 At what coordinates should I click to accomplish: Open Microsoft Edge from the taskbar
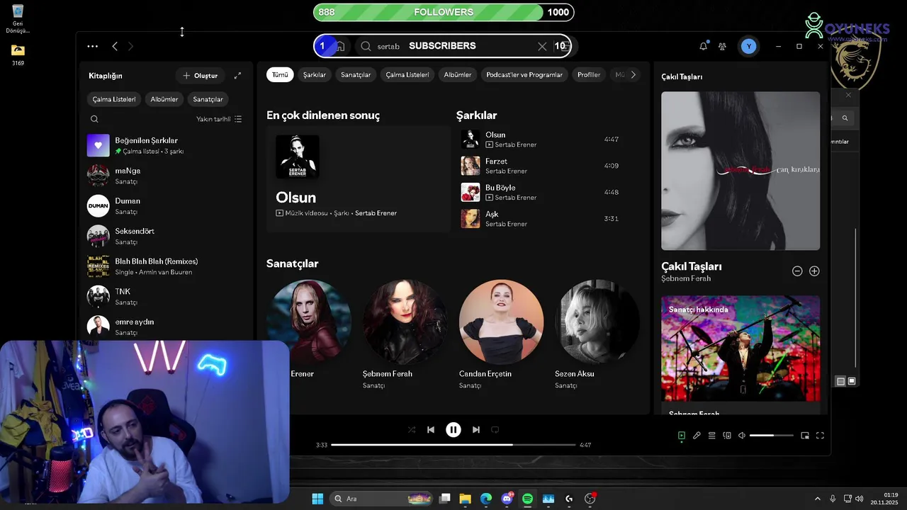486,499
